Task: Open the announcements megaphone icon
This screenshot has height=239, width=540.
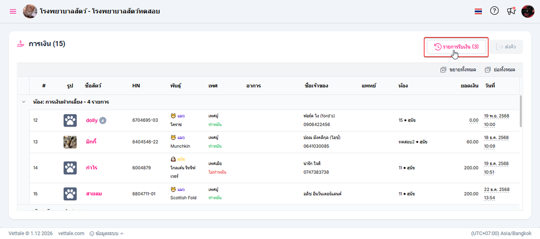Action: 511,11
